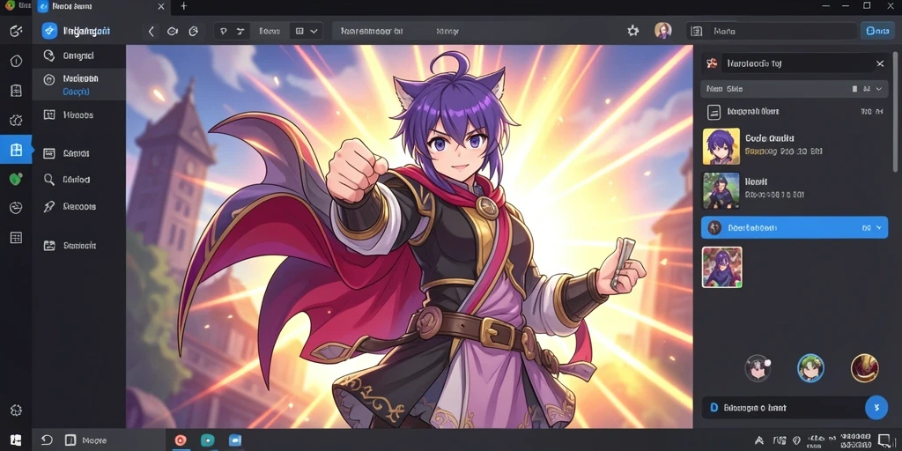This screenshot has width=902, height=451.
Task: Click the gear settings icon in top toolbar
Action: point(632,31)
